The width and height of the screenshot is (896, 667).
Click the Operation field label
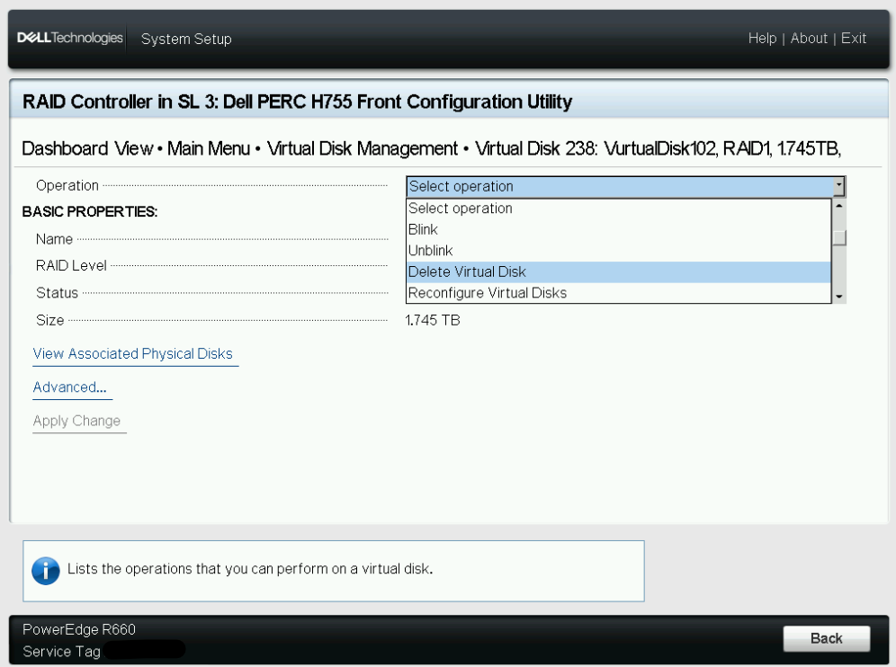(67, 185)
